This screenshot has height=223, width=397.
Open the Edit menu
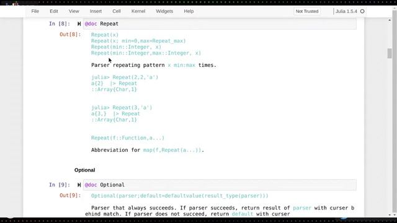(54, 11)
